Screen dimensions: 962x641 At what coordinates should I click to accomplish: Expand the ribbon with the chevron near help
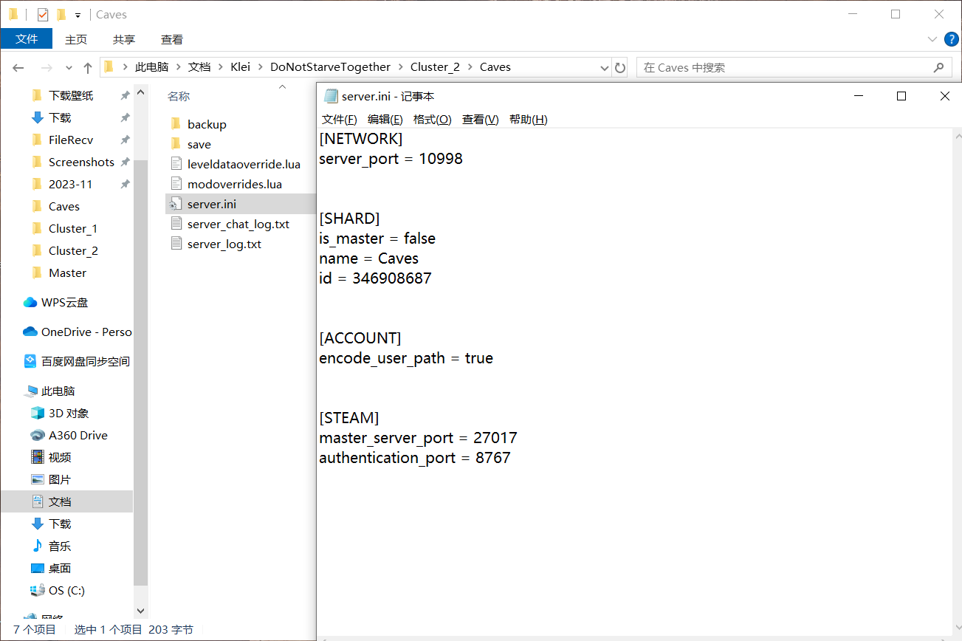[932, 39]
